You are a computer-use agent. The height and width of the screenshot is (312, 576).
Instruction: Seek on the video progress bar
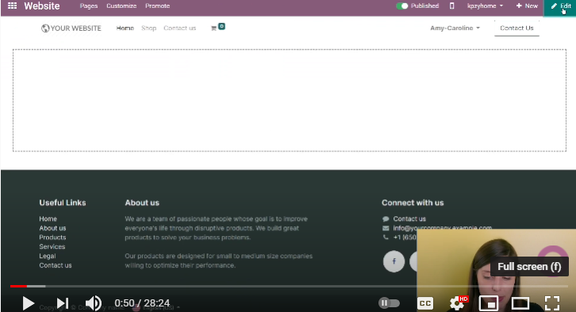289,286
